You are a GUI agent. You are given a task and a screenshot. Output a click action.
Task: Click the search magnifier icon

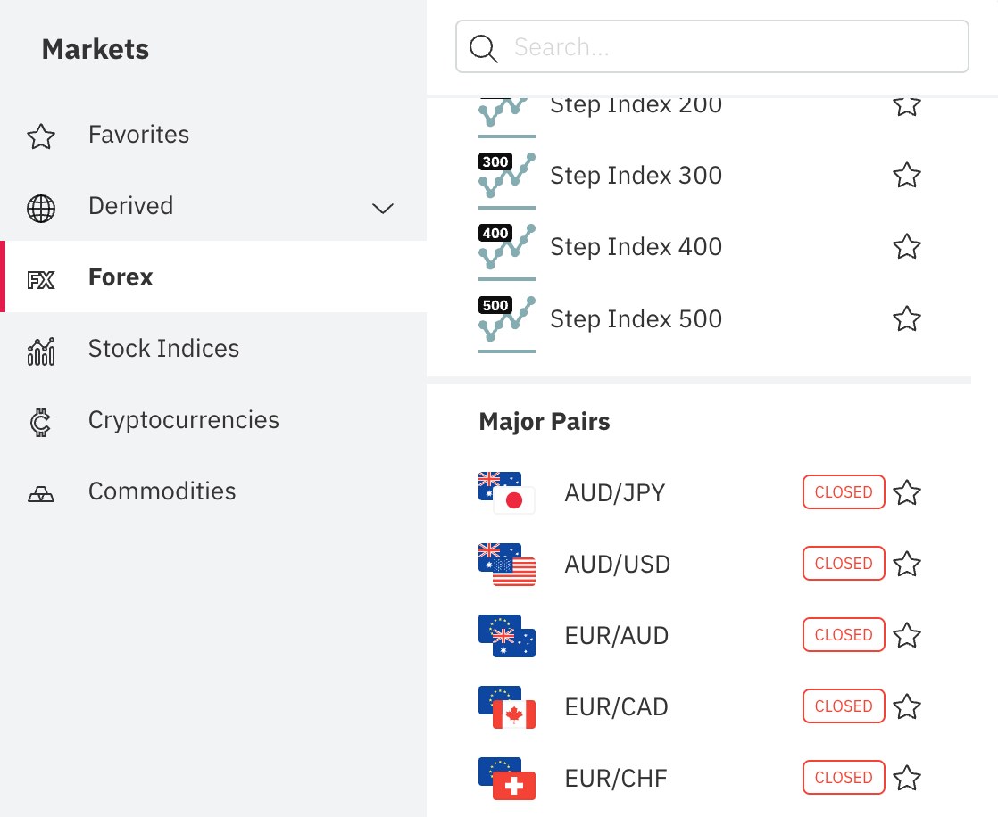[483, 48]
